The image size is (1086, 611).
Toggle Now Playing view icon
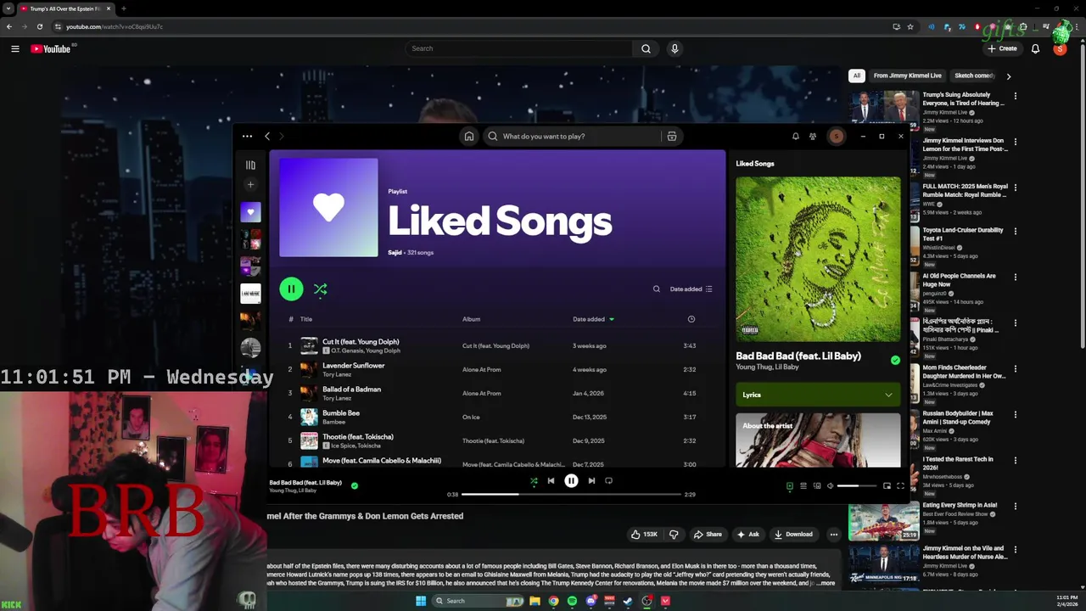click(x=789, y=486)
